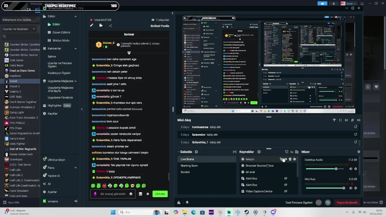Open Uygulama Yöneticisi menu item
Screen dimensions: 386x217
tap(60, 97)
